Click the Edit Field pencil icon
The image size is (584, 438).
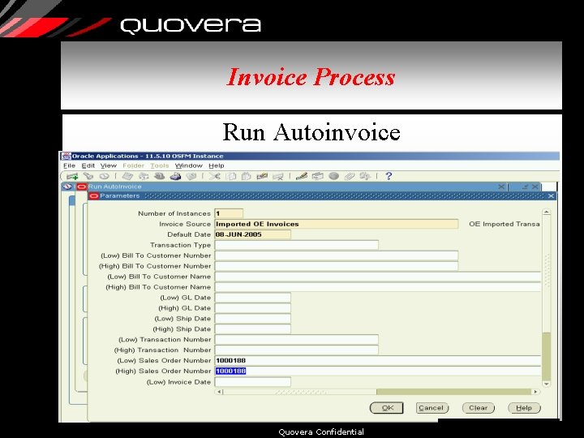click(x=301, y=176)
